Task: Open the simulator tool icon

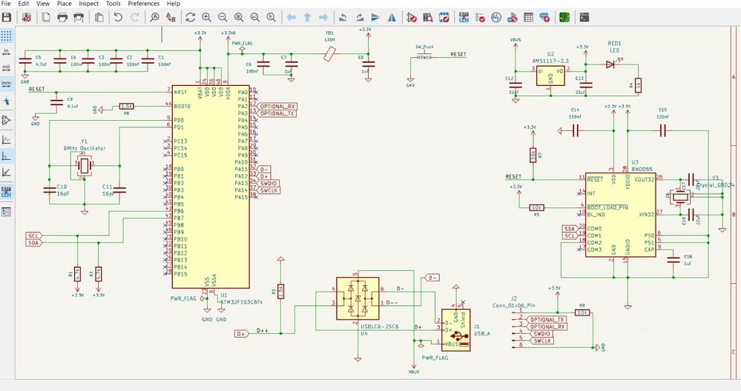Action: coord(496,16)
